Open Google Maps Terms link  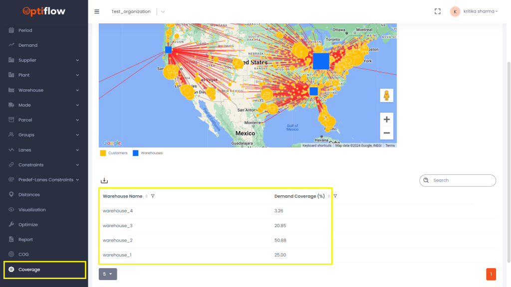tap(390, 145)
